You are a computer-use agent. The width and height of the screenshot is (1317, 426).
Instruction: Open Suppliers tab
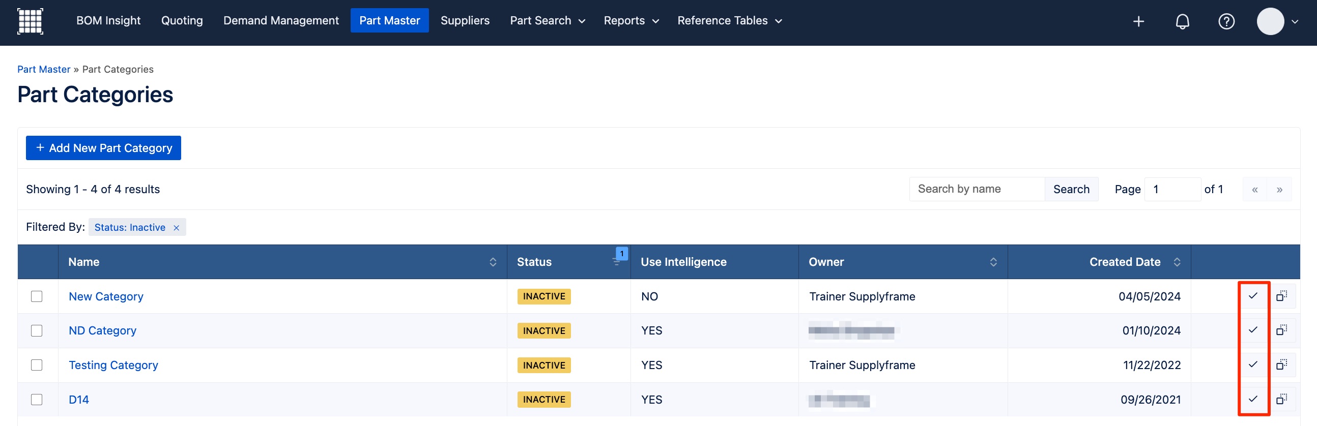465,21
